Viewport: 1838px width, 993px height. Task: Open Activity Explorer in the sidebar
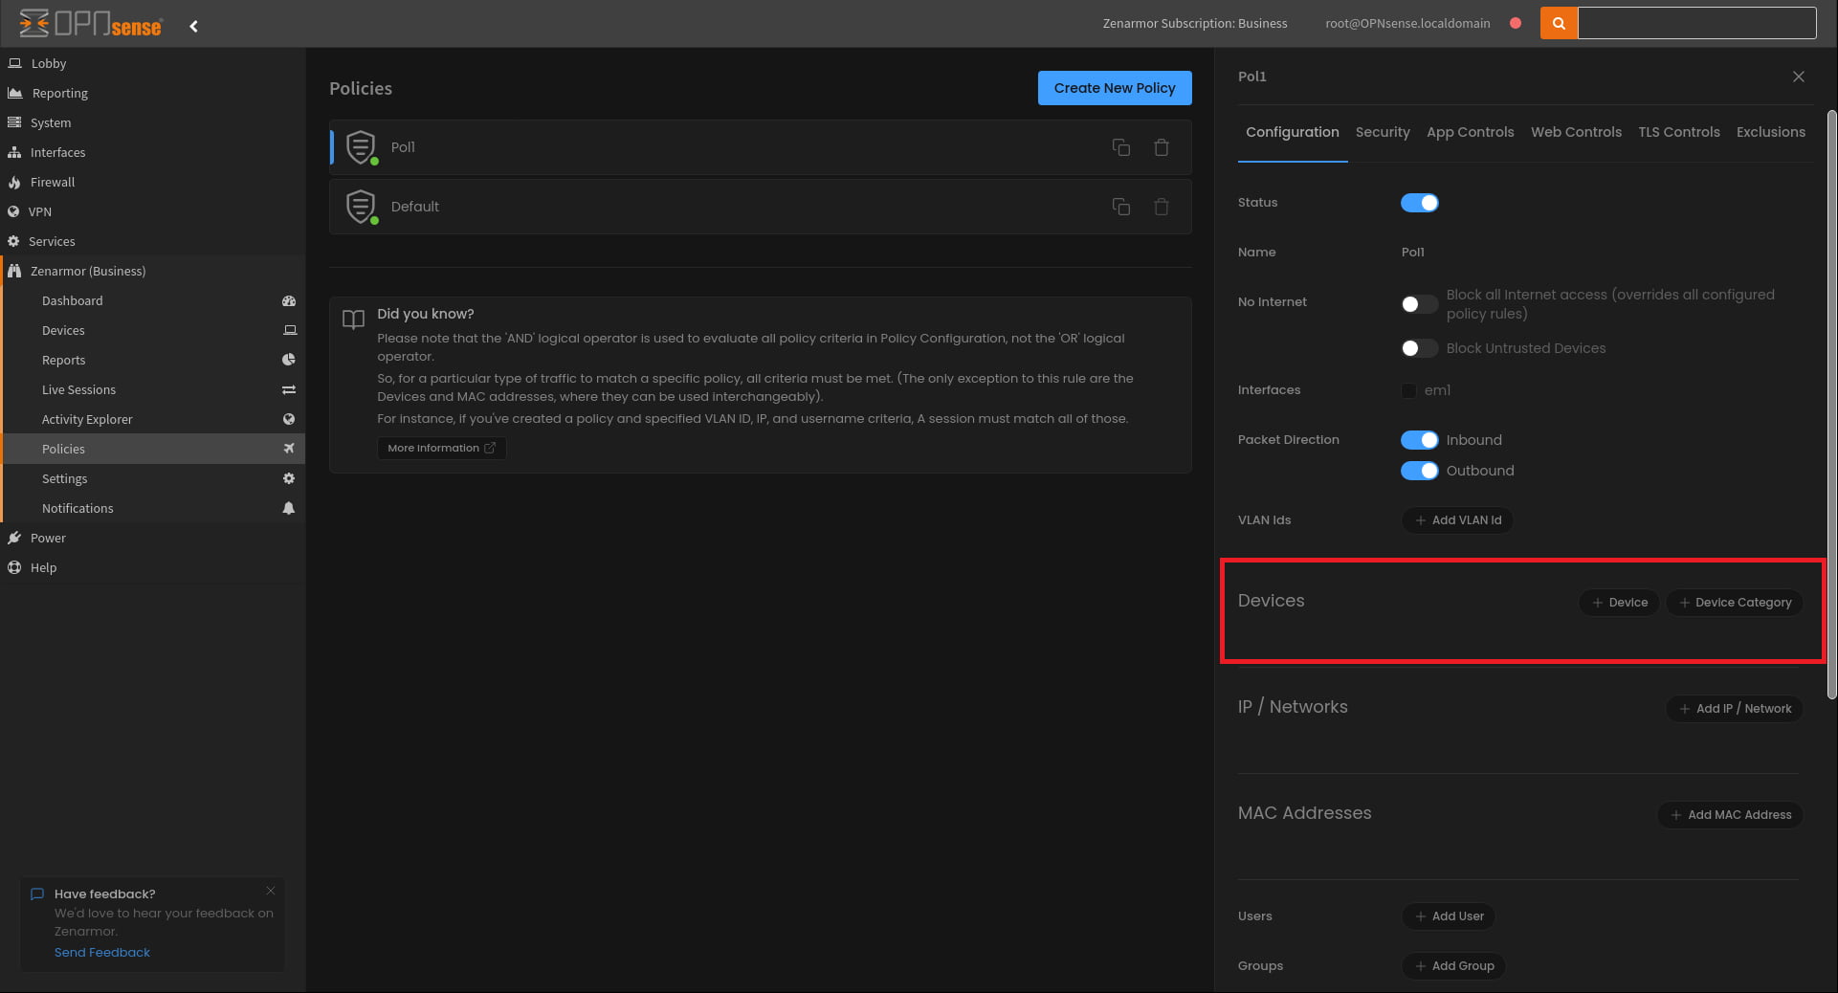point(87,419)
